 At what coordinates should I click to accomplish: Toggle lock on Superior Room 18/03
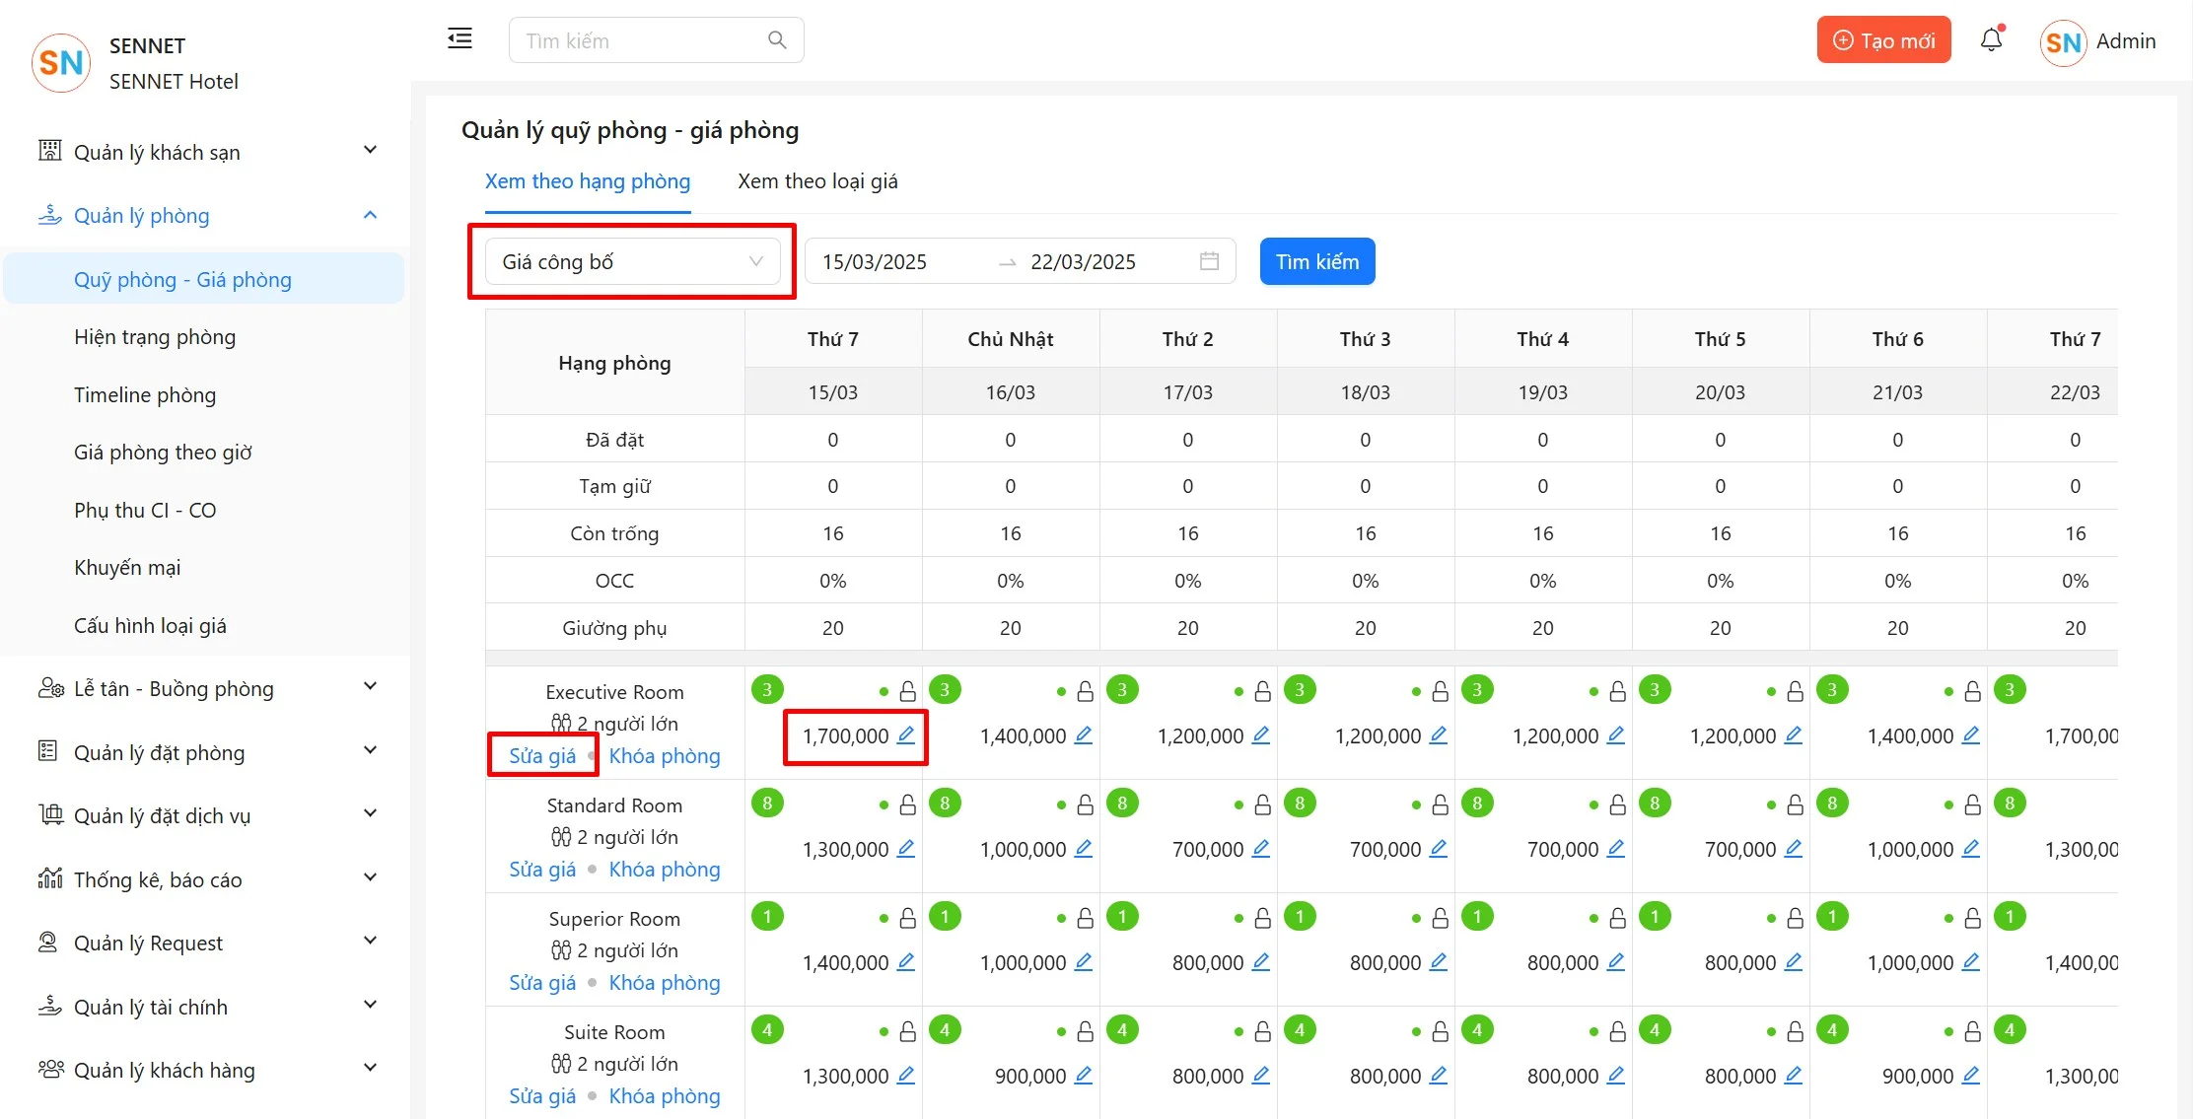point(1441,919)
